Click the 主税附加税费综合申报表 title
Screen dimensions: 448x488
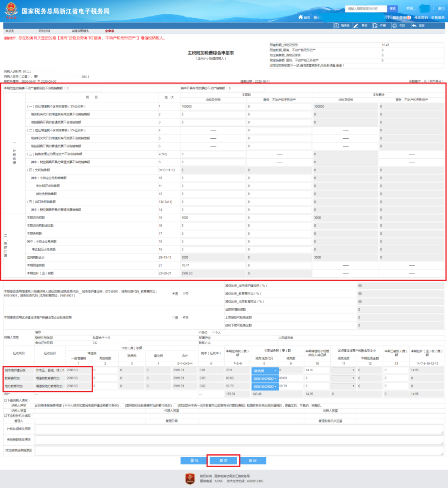[x=210, y=53]
